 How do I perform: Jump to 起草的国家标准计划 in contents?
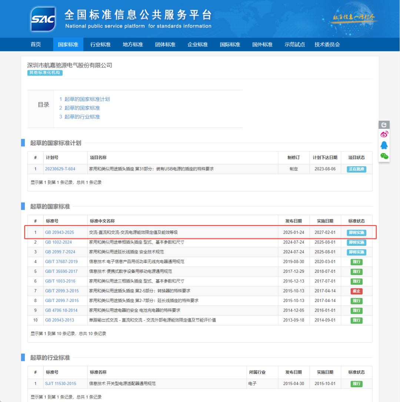point(85,99)
